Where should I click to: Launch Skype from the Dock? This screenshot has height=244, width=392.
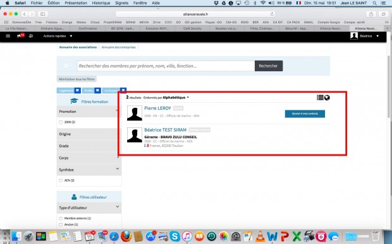pos(175,236)
